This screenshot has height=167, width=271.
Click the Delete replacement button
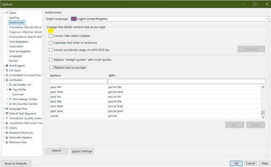coord(255,125)
